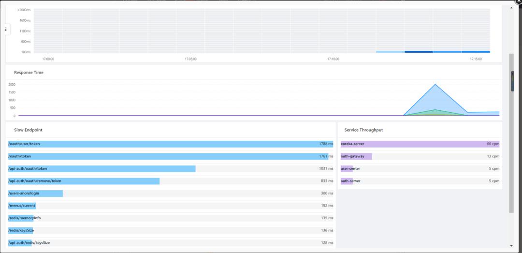The height and width of the screenshot is (253, 522).
Task: Click the scrollbar up arrow
Action: coord(511,8)
